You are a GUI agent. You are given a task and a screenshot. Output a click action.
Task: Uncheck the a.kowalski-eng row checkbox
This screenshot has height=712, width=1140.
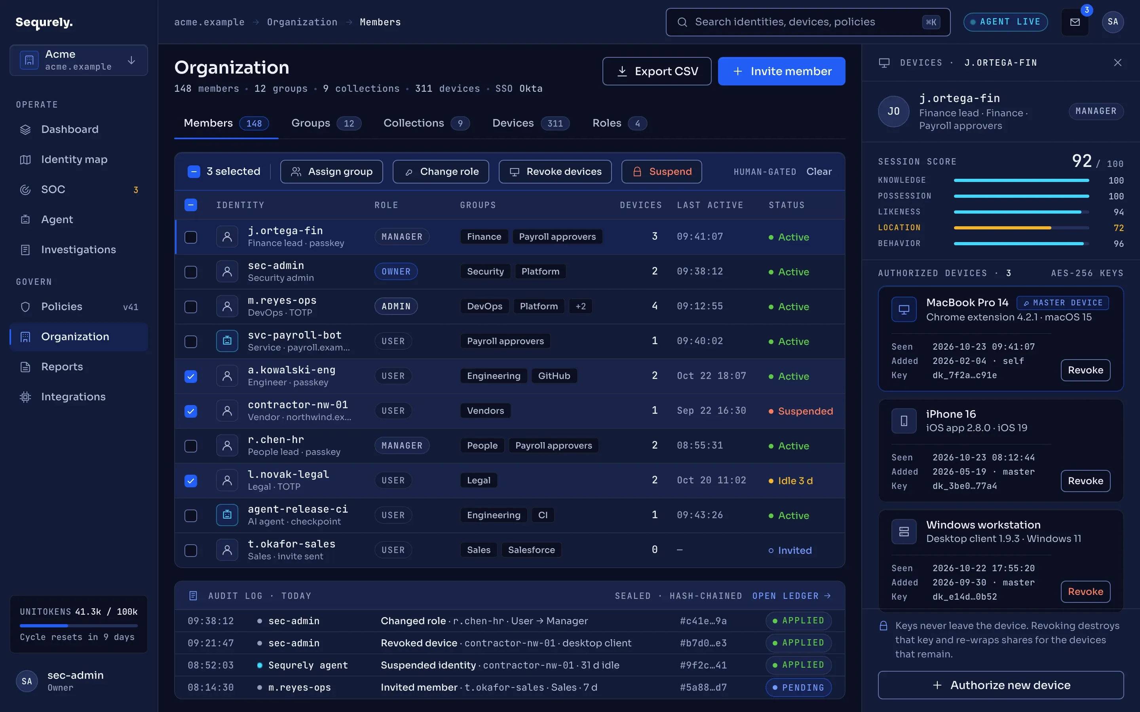(x=191, y=376)
